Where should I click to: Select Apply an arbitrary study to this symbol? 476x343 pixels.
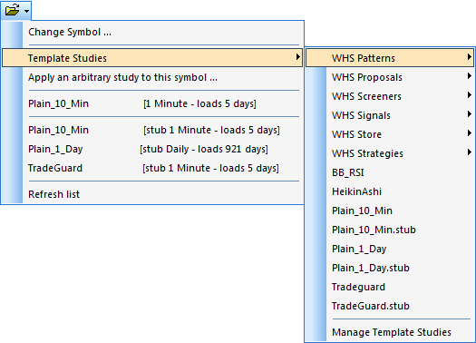tap(152, 77)
